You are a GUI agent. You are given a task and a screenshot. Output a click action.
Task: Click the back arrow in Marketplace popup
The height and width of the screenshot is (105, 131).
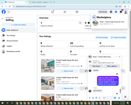[x=94, y=17]
